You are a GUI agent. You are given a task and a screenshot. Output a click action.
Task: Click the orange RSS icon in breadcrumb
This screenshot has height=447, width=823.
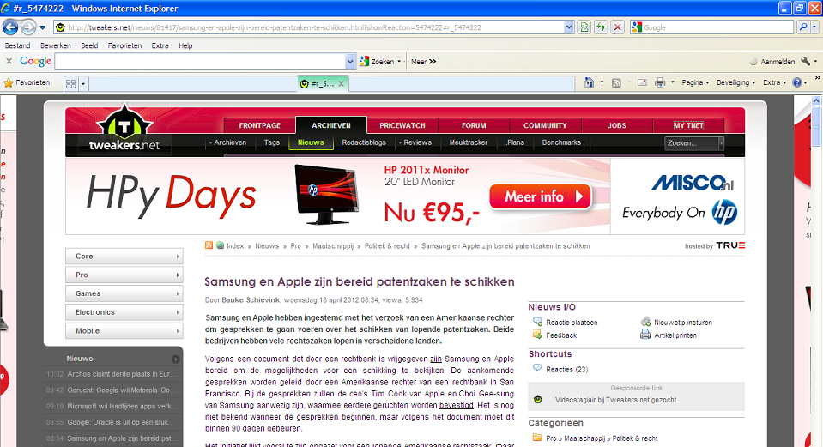pos(209,245)
